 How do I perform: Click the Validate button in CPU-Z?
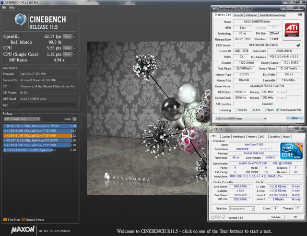tap(276, 217)
